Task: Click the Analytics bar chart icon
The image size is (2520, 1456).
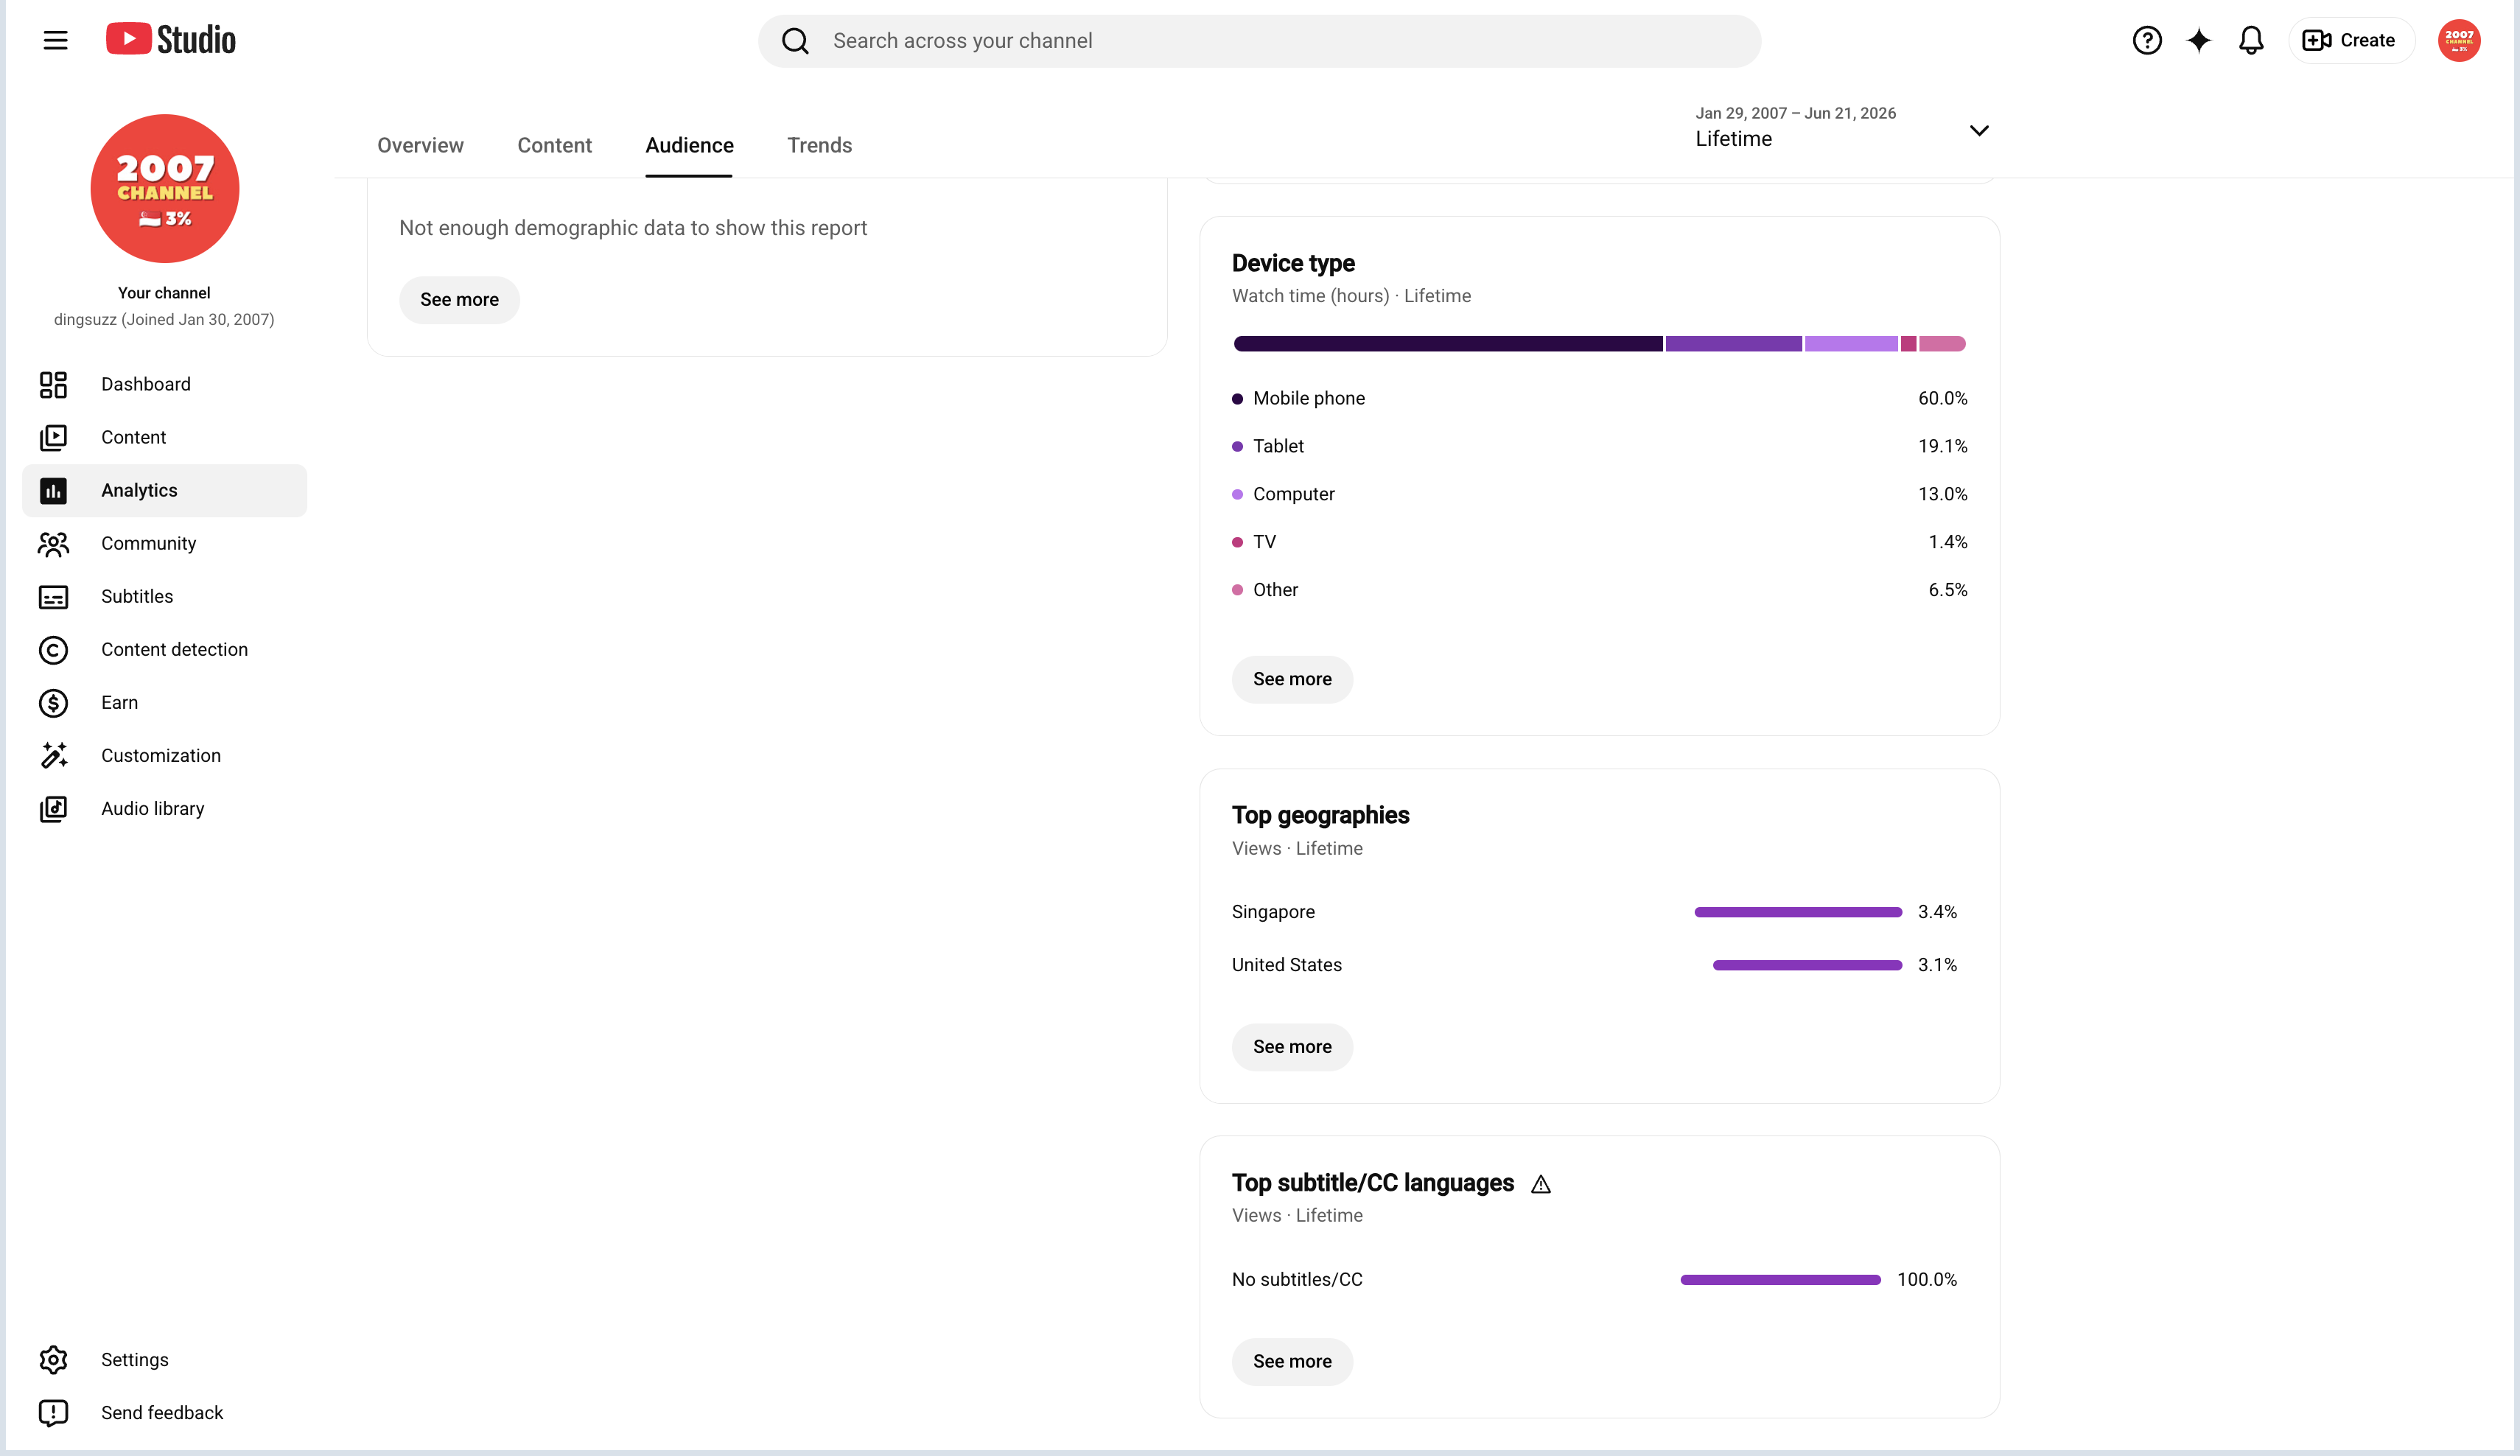Action: pos(53,491)
